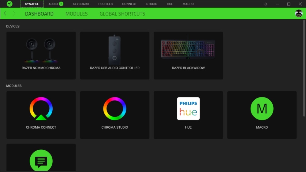Viewport: 306px width, 172px height.
Task: Click the Razer logo icon
Action: [x=9, y=4]
